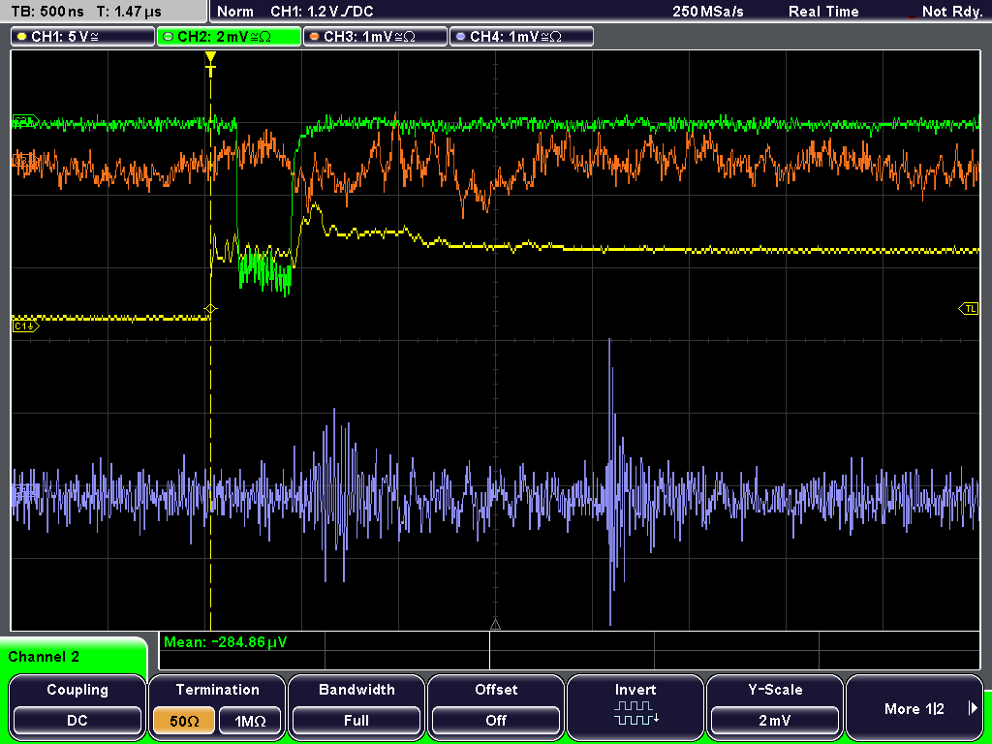
Task: Select the CH2: 2 mV channel tab
Action: click(229, 37)
